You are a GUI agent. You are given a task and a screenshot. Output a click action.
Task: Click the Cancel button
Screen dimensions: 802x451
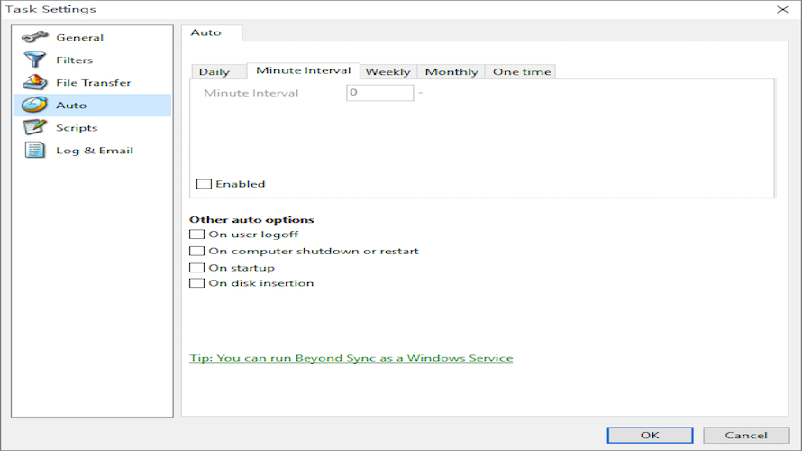click(x=746, y=435)
